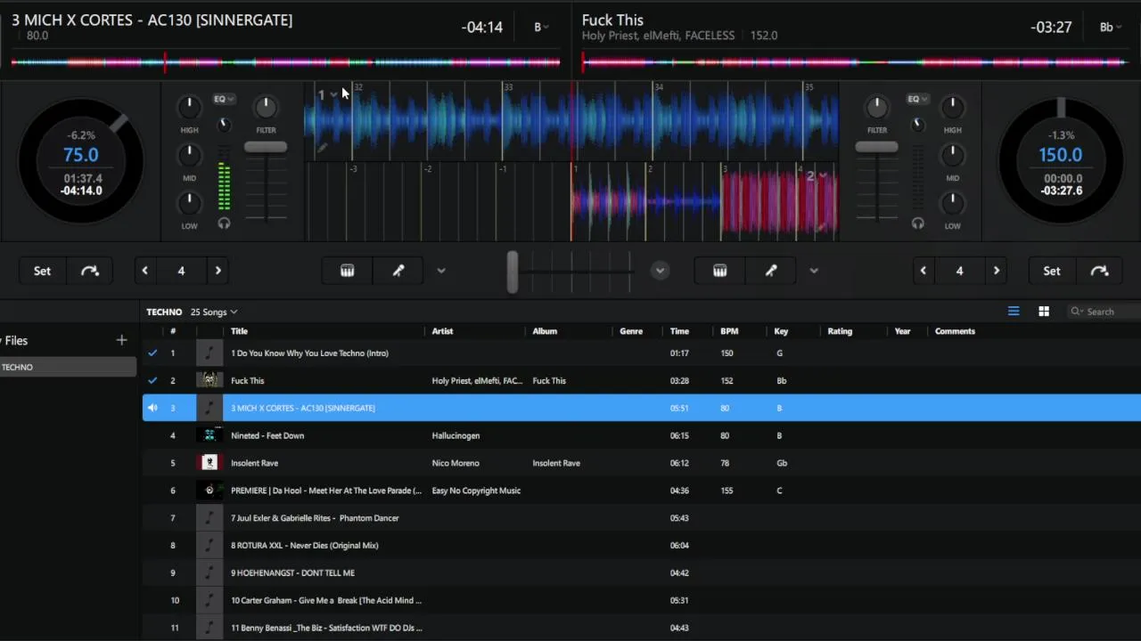Screen dimensions: 1141x641
Task: Toggle headphone cue on the left deck
Action: pos(224,223)
